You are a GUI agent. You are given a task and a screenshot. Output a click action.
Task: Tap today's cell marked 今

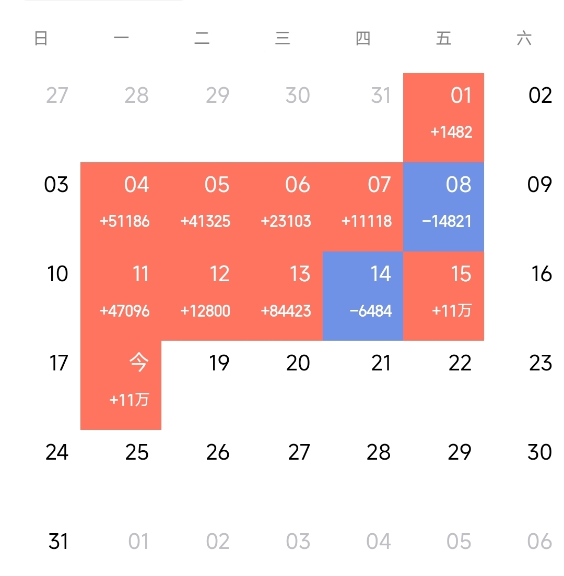(x=121, y=385)
